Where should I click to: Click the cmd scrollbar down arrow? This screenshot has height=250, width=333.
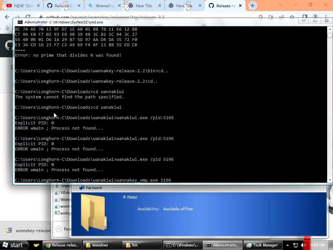click(330, 180)
